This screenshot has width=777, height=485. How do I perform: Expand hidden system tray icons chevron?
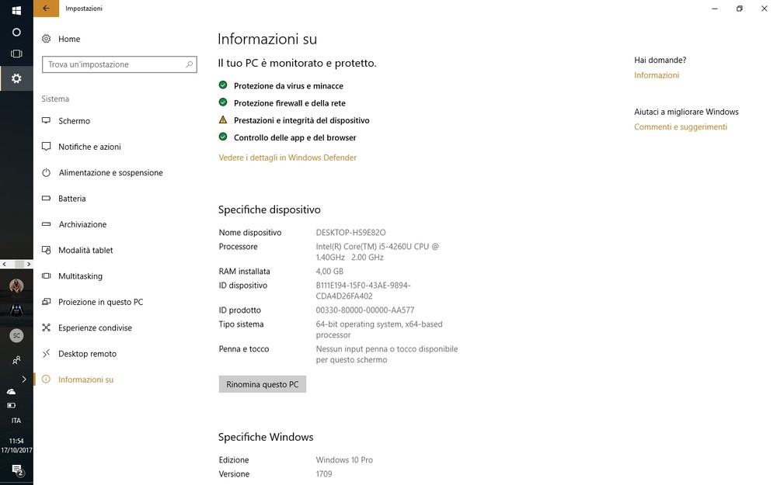pos(24,379)
